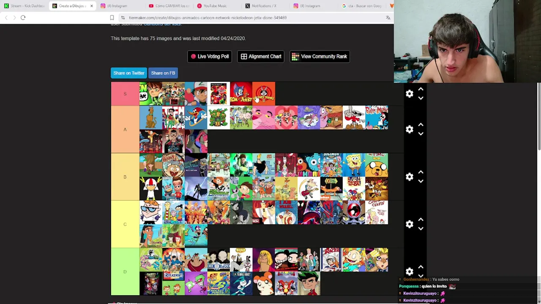Select Digimon image
The height and width of the screenshot is (304, 541).
pyautogui.click(x=331, y=165)
